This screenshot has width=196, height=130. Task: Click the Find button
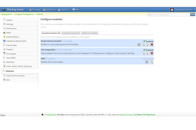pyautogui.click(x=193, y=15)
